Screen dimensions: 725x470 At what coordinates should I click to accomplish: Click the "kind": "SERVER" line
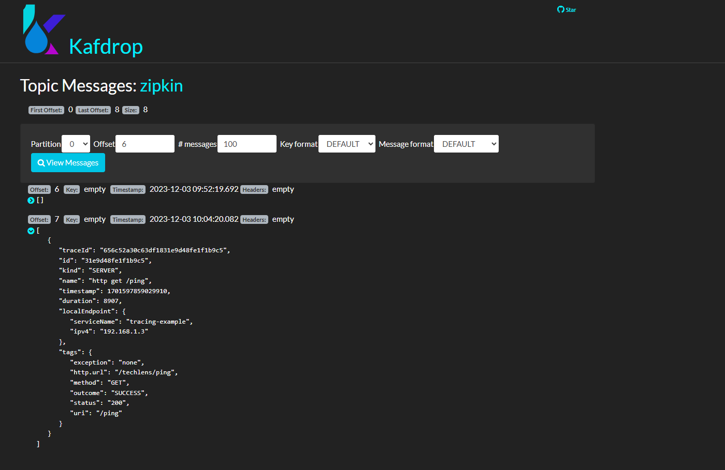pos(91,270)
